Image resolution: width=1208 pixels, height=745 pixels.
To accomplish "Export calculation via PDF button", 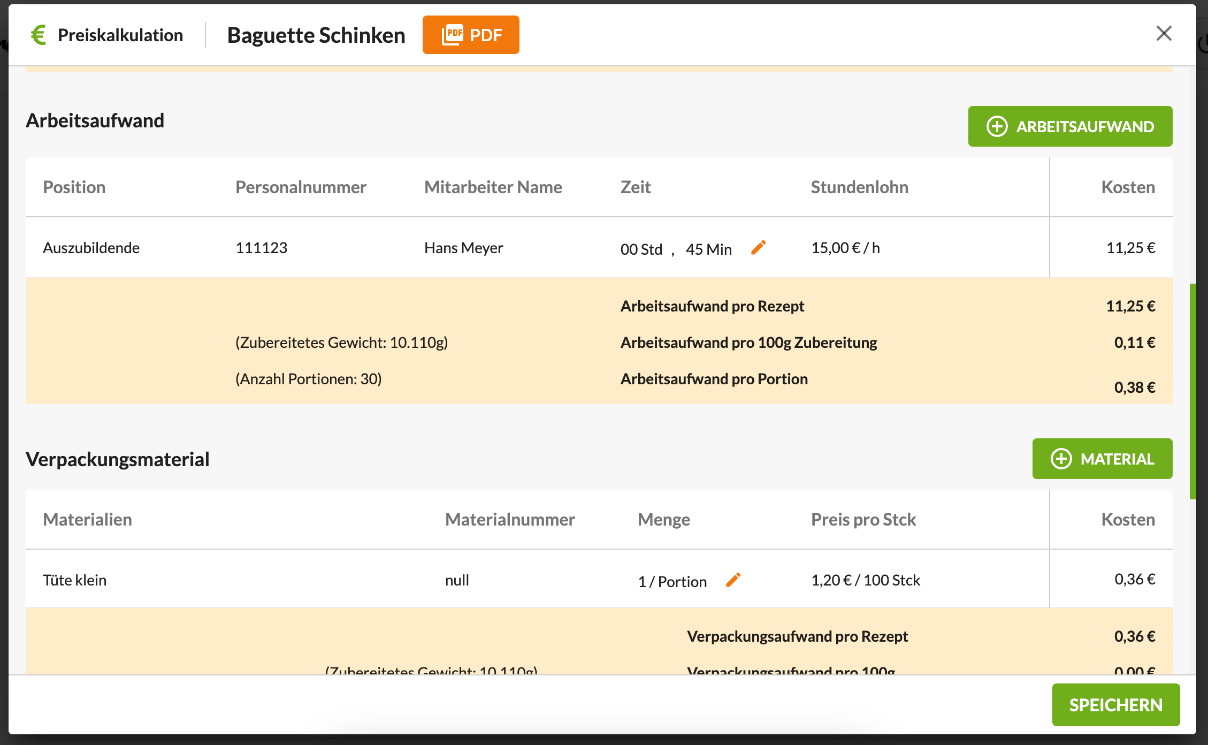I will coord(471,35).
